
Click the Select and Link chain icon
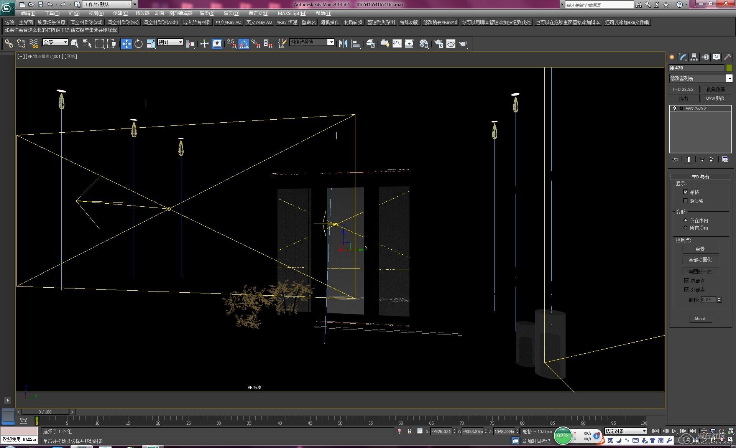pos(9,44)
